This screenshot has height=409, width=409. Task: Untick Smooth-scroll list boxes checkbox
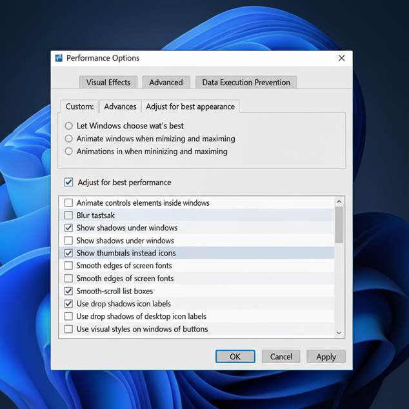pyautogui.click(x=69, y=291)
